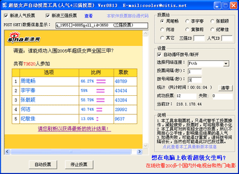239x174 pixels.
Task: Click the vertical scrollbar down arrow
Action: coord(146,146)
